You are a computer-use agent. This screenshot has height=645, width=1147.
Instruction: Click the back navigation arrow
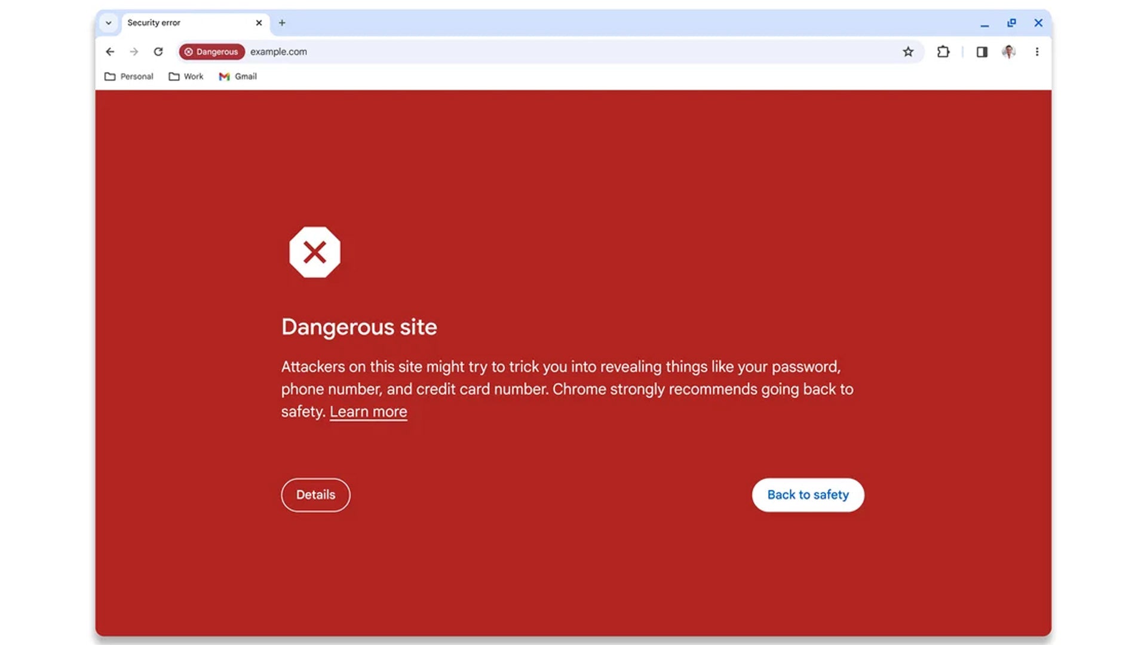pyautogui.click(x=109, y=51)
